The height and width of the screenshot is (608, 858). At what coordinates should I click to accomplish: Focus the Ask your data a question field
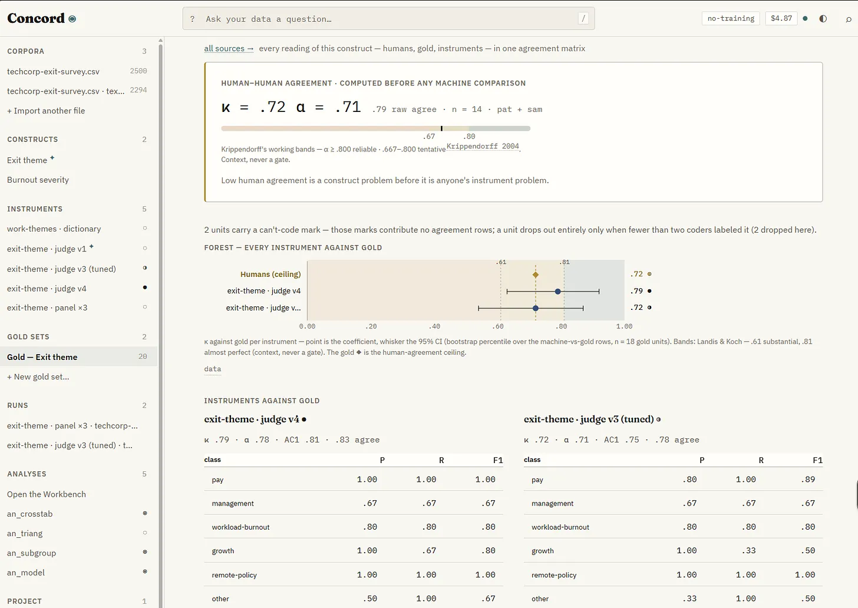(x=389, y=19)
